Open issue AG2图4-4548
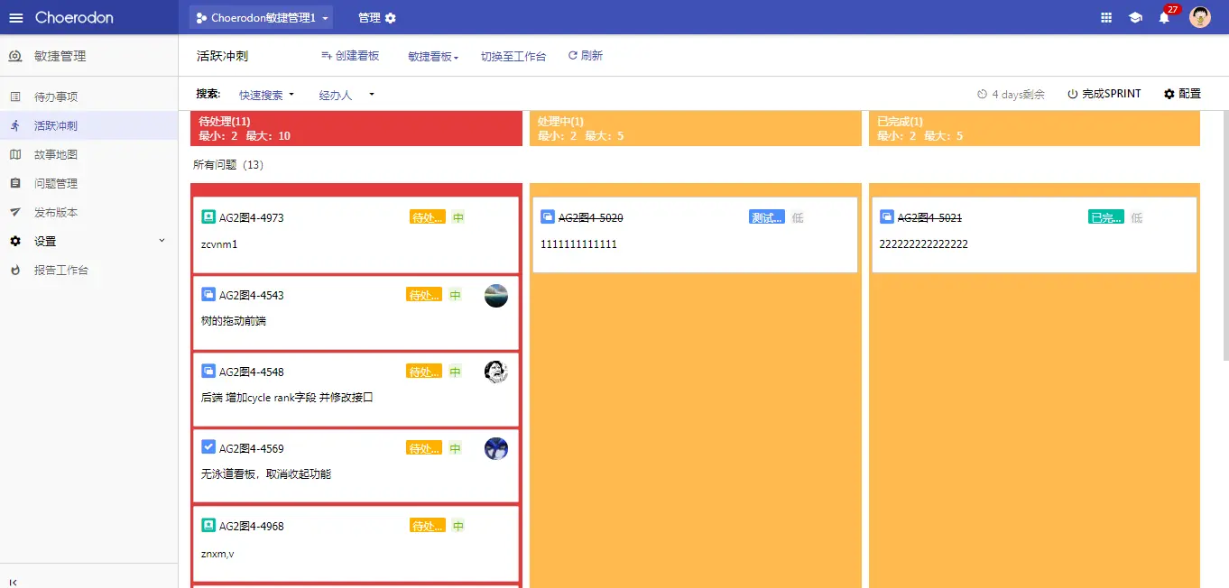This screenshot has height=588, width=1229. [x=252, y=372]
